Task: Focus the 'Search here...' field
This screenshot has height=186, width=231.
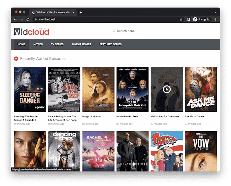Action: (126, 31)
